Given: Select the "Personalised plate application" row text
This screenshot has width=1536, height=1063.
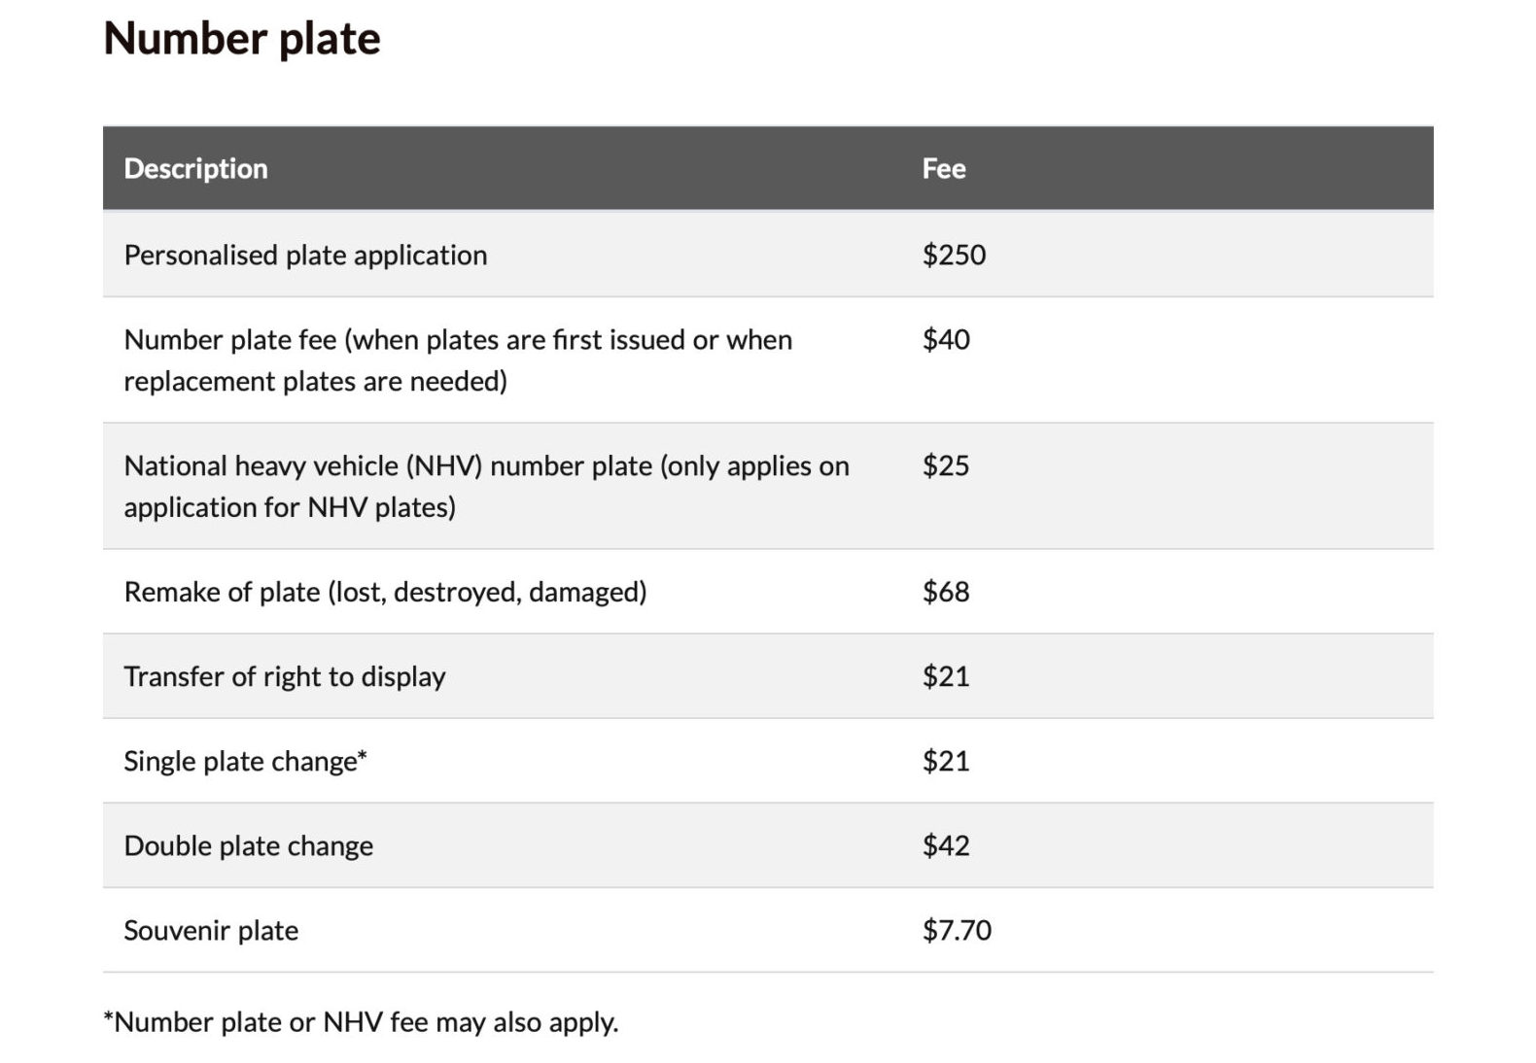Looking at the screenshot, I should pos(305,255).
